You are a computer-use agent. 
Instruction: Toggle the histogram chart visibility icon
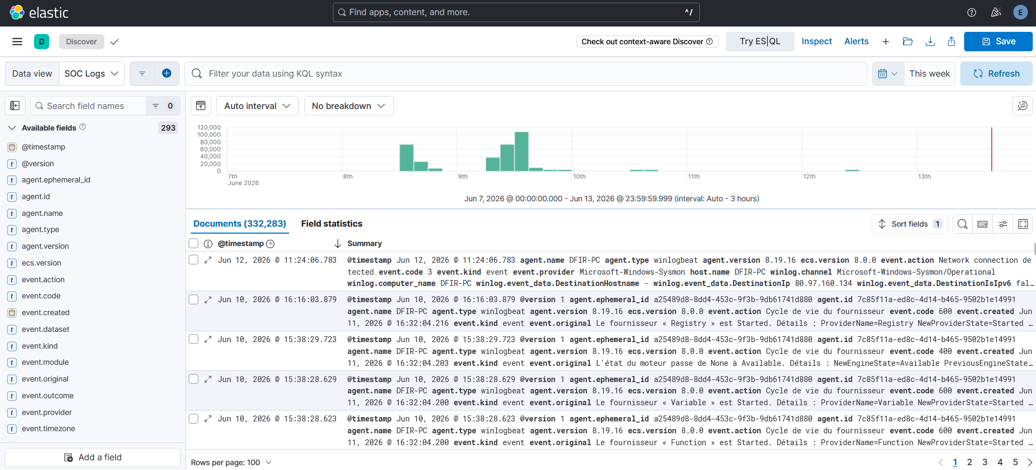(201, 106)
